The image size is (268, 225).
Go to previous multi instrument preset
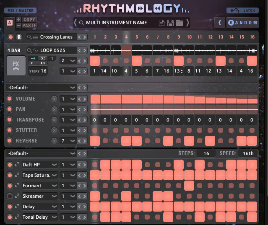(x=75, y=23)
